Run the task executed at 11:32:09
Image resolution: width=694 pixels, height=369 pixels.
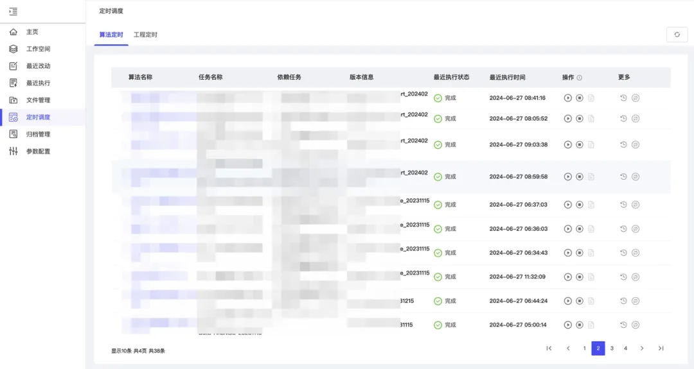(567, 277)
